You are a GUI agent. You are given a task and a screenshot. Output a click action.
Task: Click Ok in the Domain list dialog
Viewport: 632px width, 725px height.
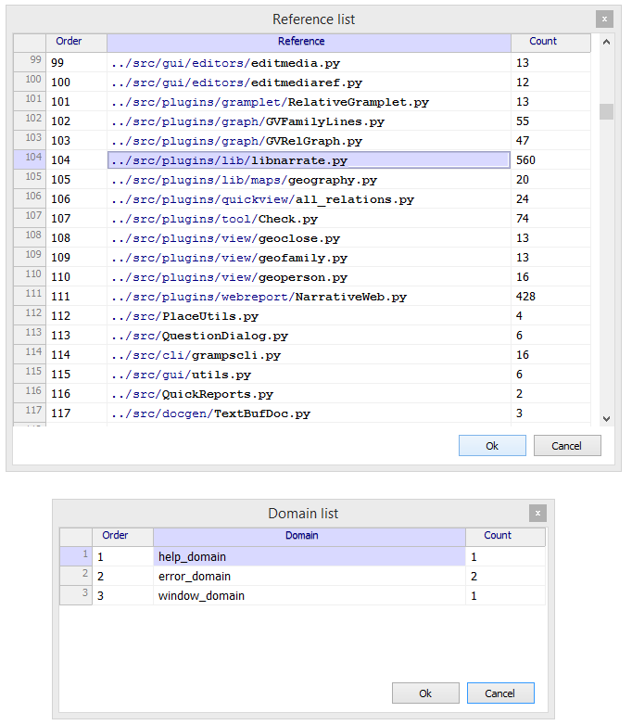click(x=425, y=693)
